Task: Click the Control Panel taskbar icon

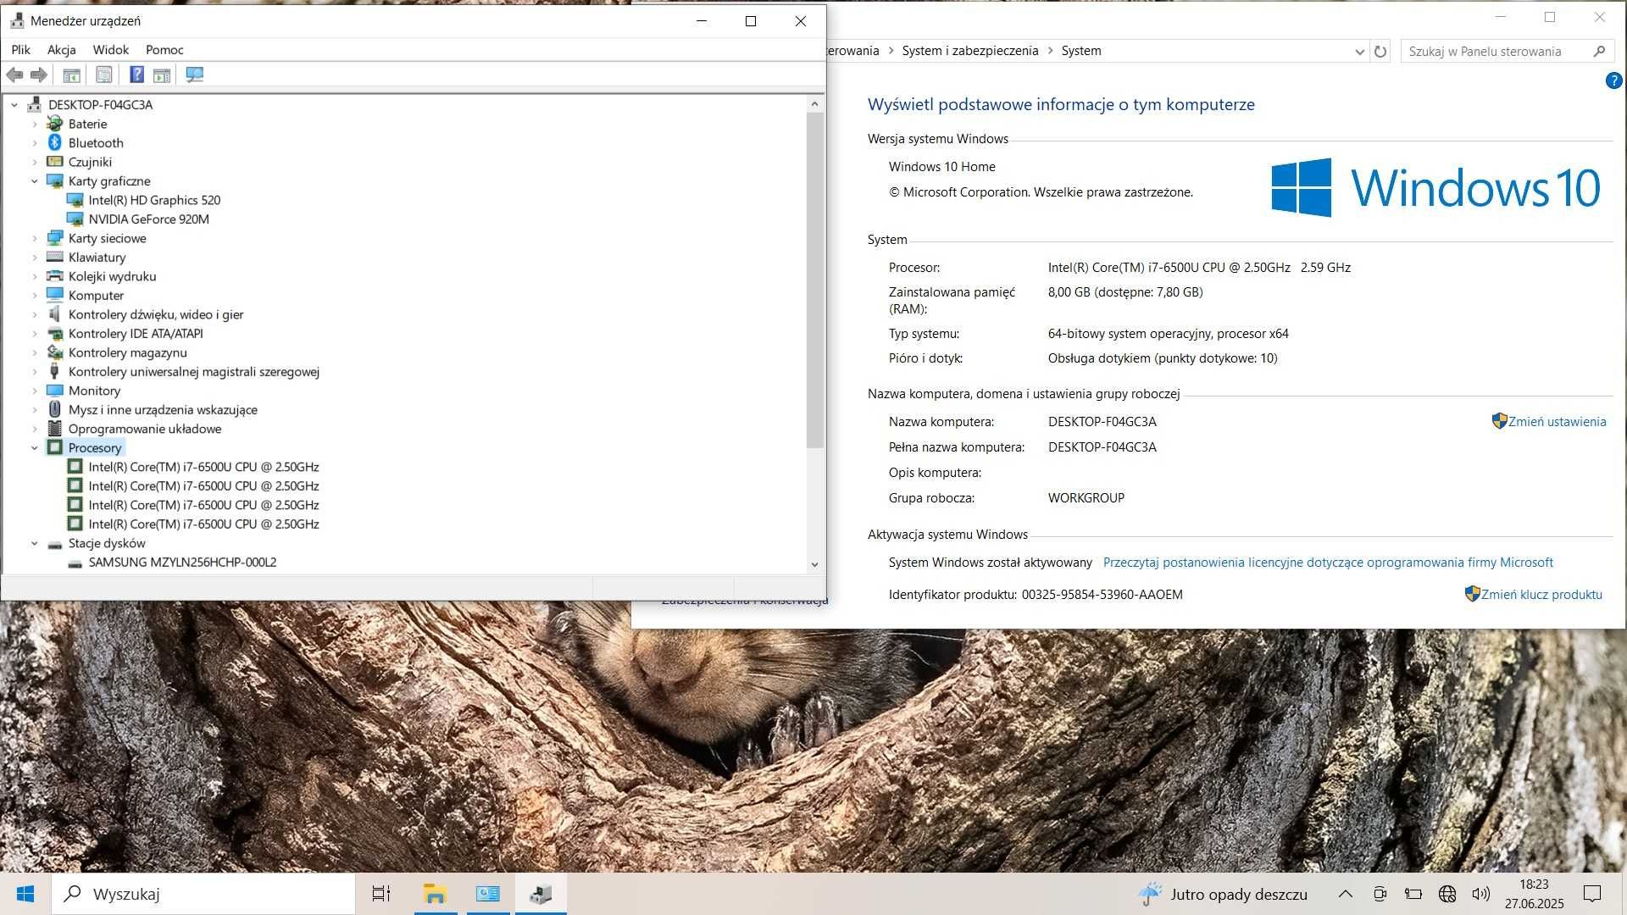Action: pyautogui.click(x=488, y=894)
